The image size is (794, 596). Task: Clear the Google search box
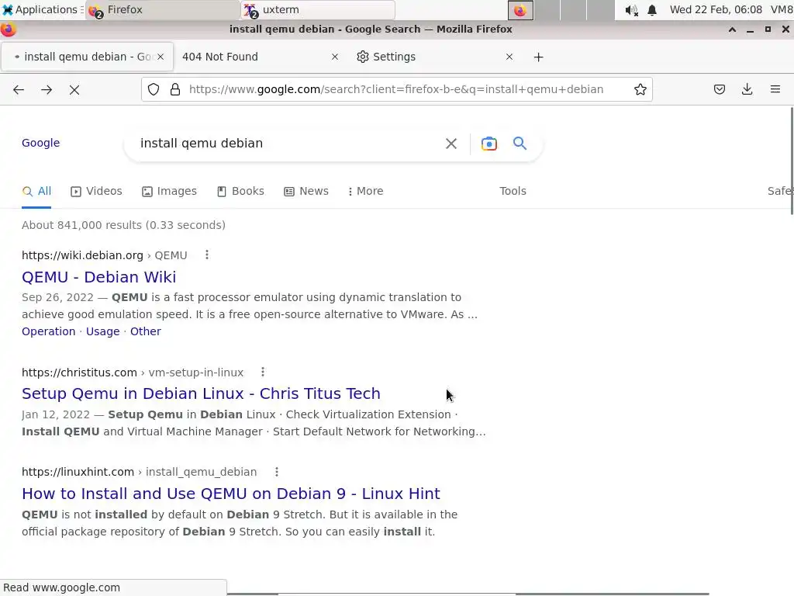[x=451, y=144]
